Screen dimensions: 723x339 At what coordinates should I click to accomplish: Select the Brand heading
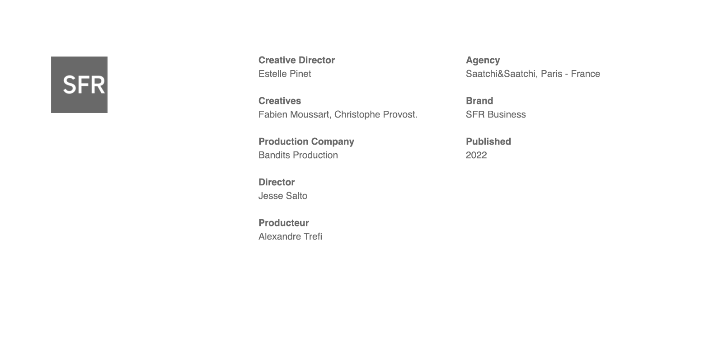[x=479, y=101]
